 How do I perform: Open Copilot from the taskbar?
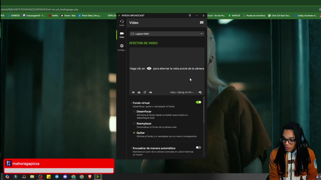pos(7,177)
